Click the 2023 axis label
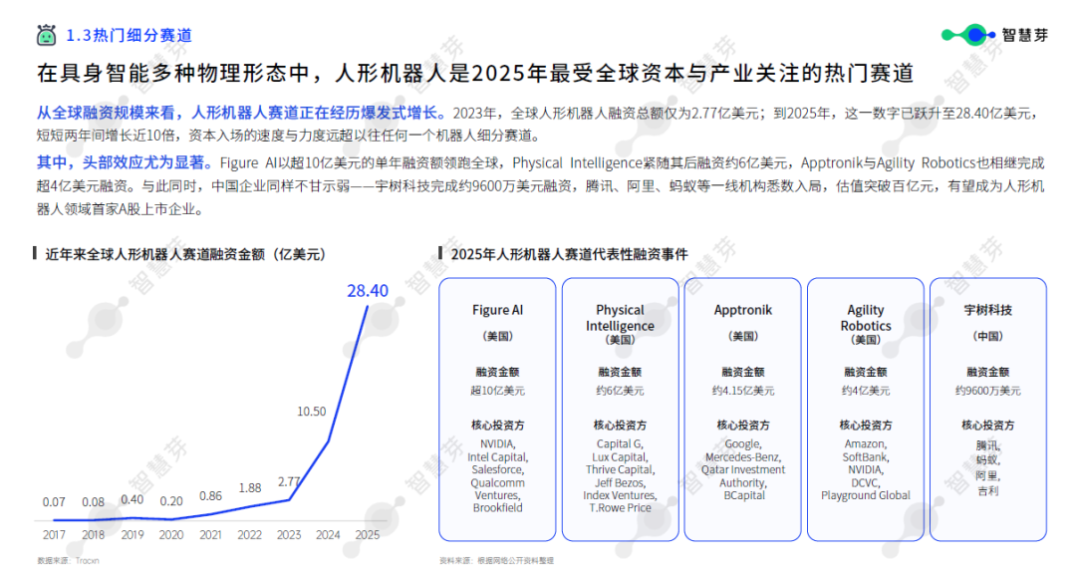 coord(289,534)
